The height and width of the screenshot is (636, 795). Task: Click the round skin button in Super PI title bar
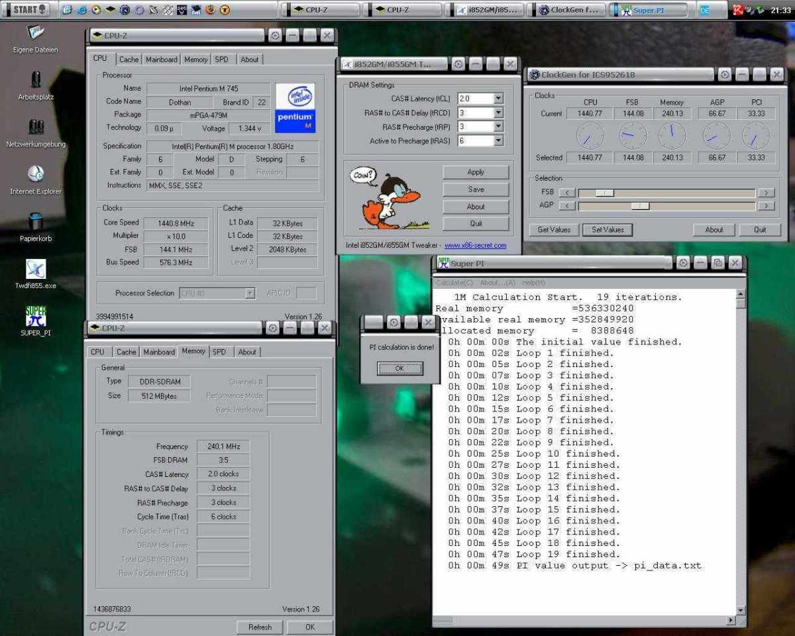click(x=683, y=263)
